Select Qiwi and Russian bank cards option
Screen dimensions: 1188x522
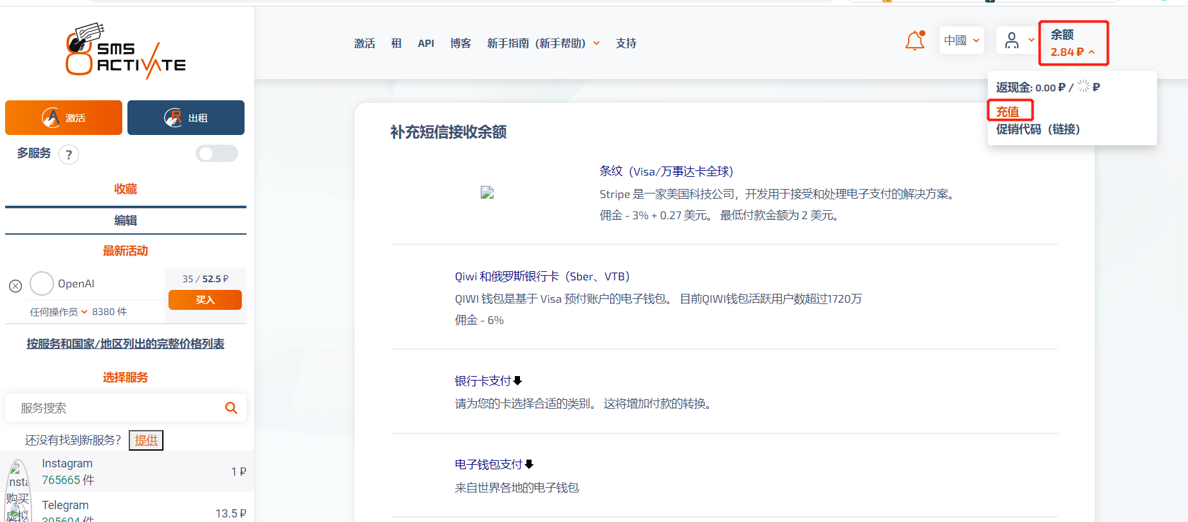point(542,276)
